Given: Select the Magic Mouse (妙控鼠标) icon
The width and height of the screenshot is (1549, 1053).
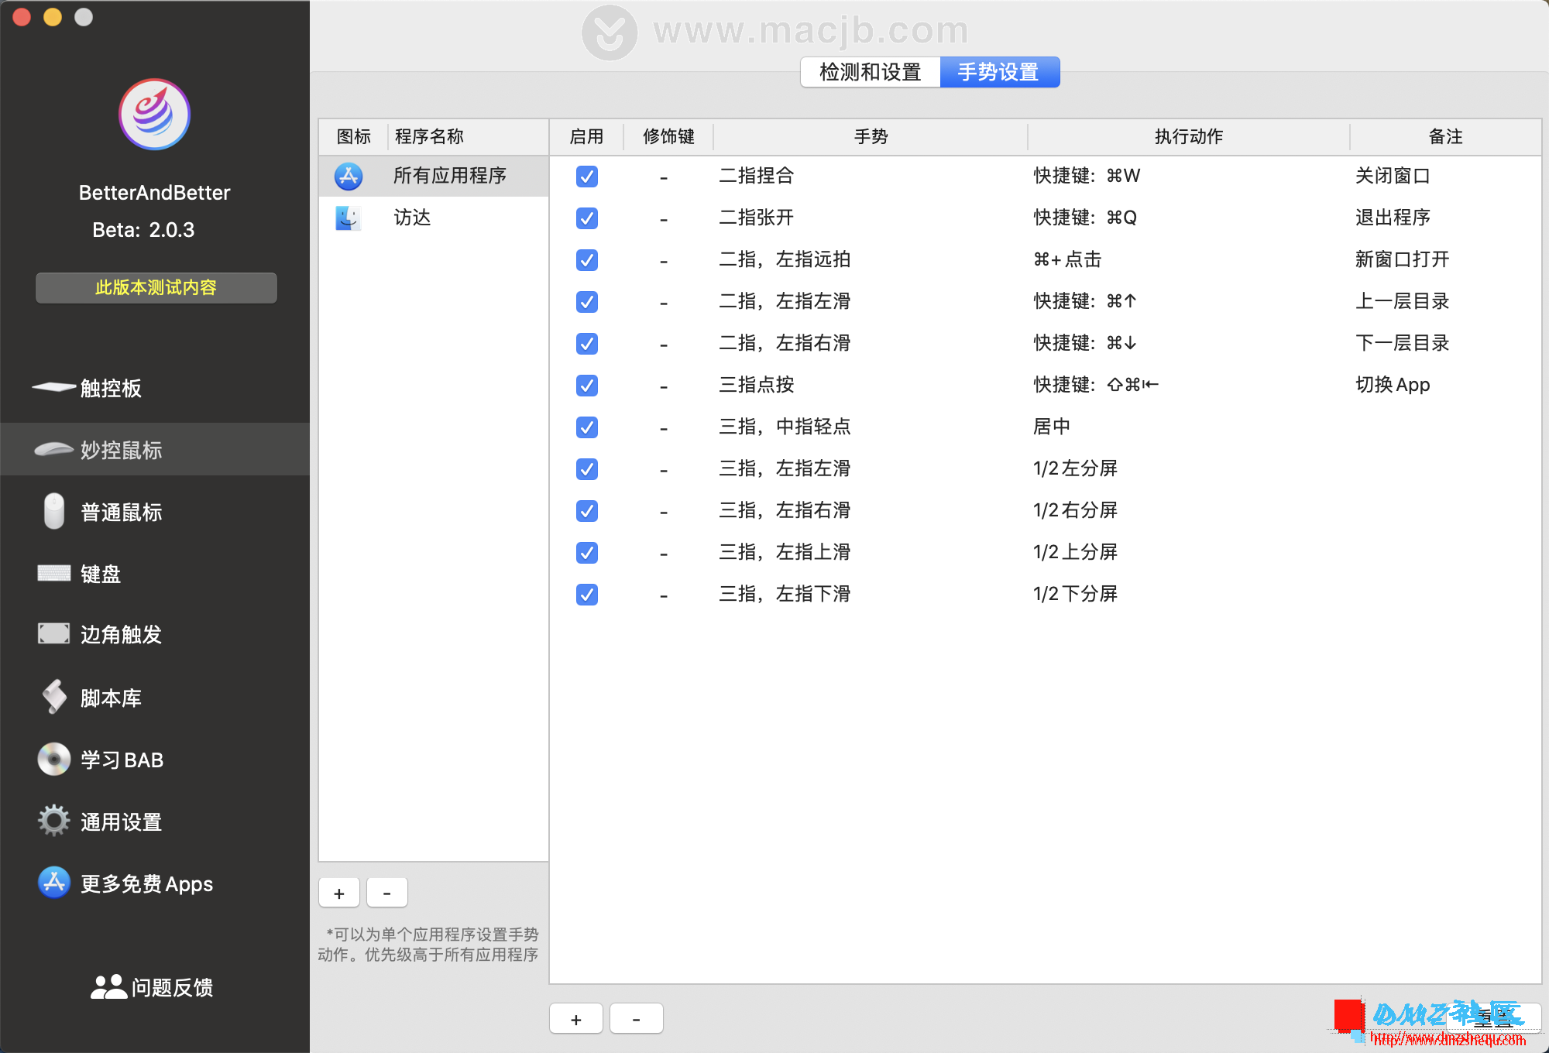Looking at the screenshot, I should tap(53, 449).
